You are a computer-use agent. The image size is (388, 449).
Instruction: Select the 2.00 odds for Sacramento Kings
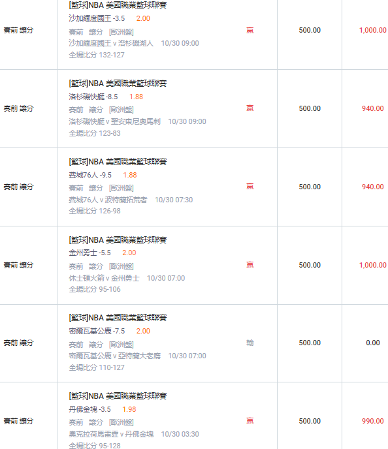[x=143, y=18]
